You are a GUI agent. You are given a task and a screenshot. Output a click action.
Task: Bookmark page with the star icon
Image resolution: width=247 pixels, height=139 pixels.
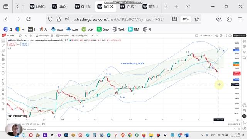pyautogui.click(x=196, y=19)
